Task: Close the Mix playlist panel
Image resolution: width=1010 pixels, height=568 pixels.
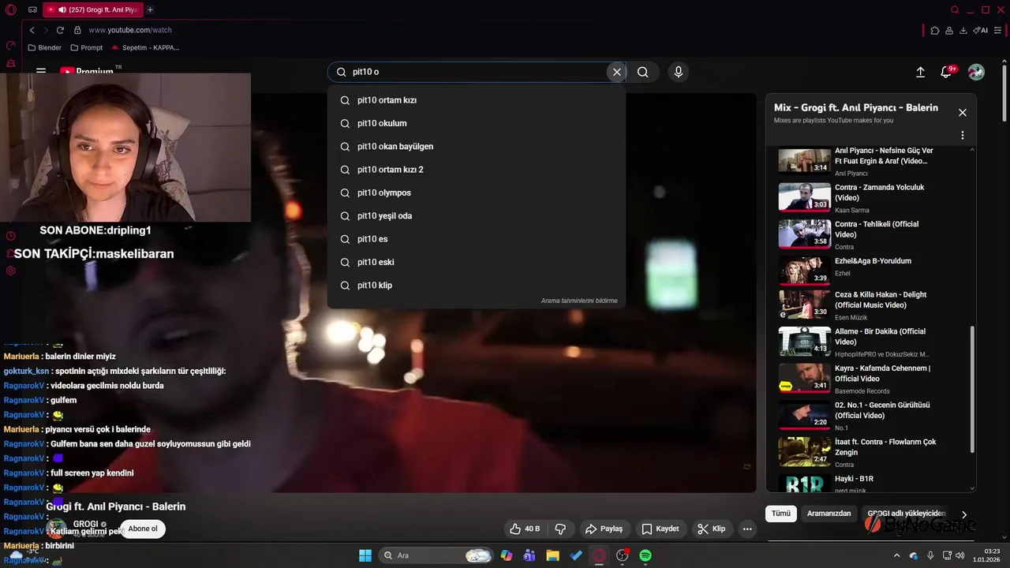Action: click(963, 113)
